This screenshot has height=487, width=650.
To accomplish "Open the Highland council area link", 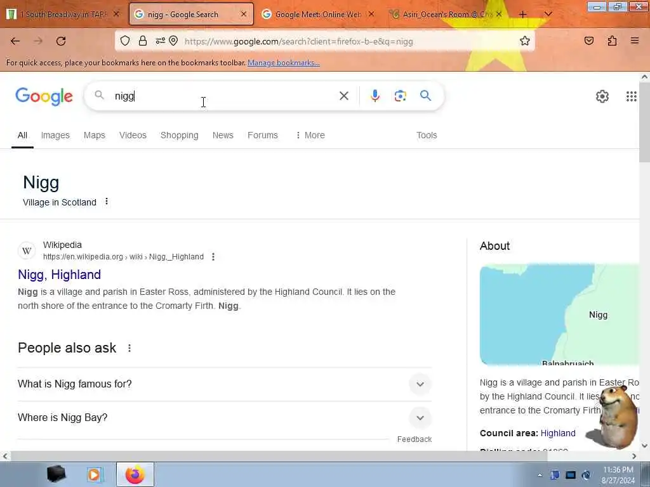I will [558, 433].
